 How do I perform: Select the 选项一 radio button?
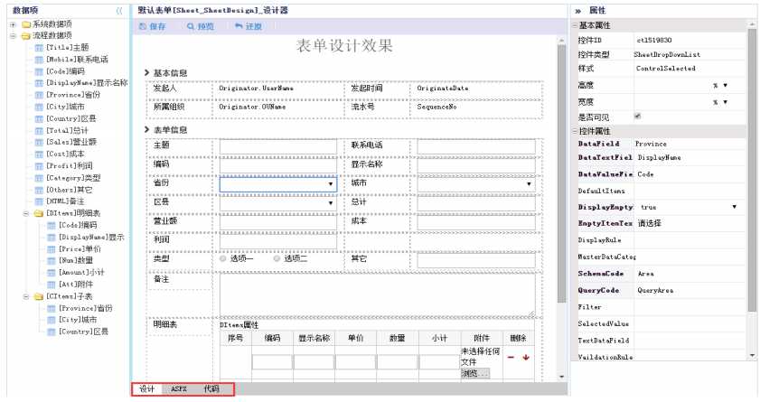pyautogui.click(x=223, y=259)
